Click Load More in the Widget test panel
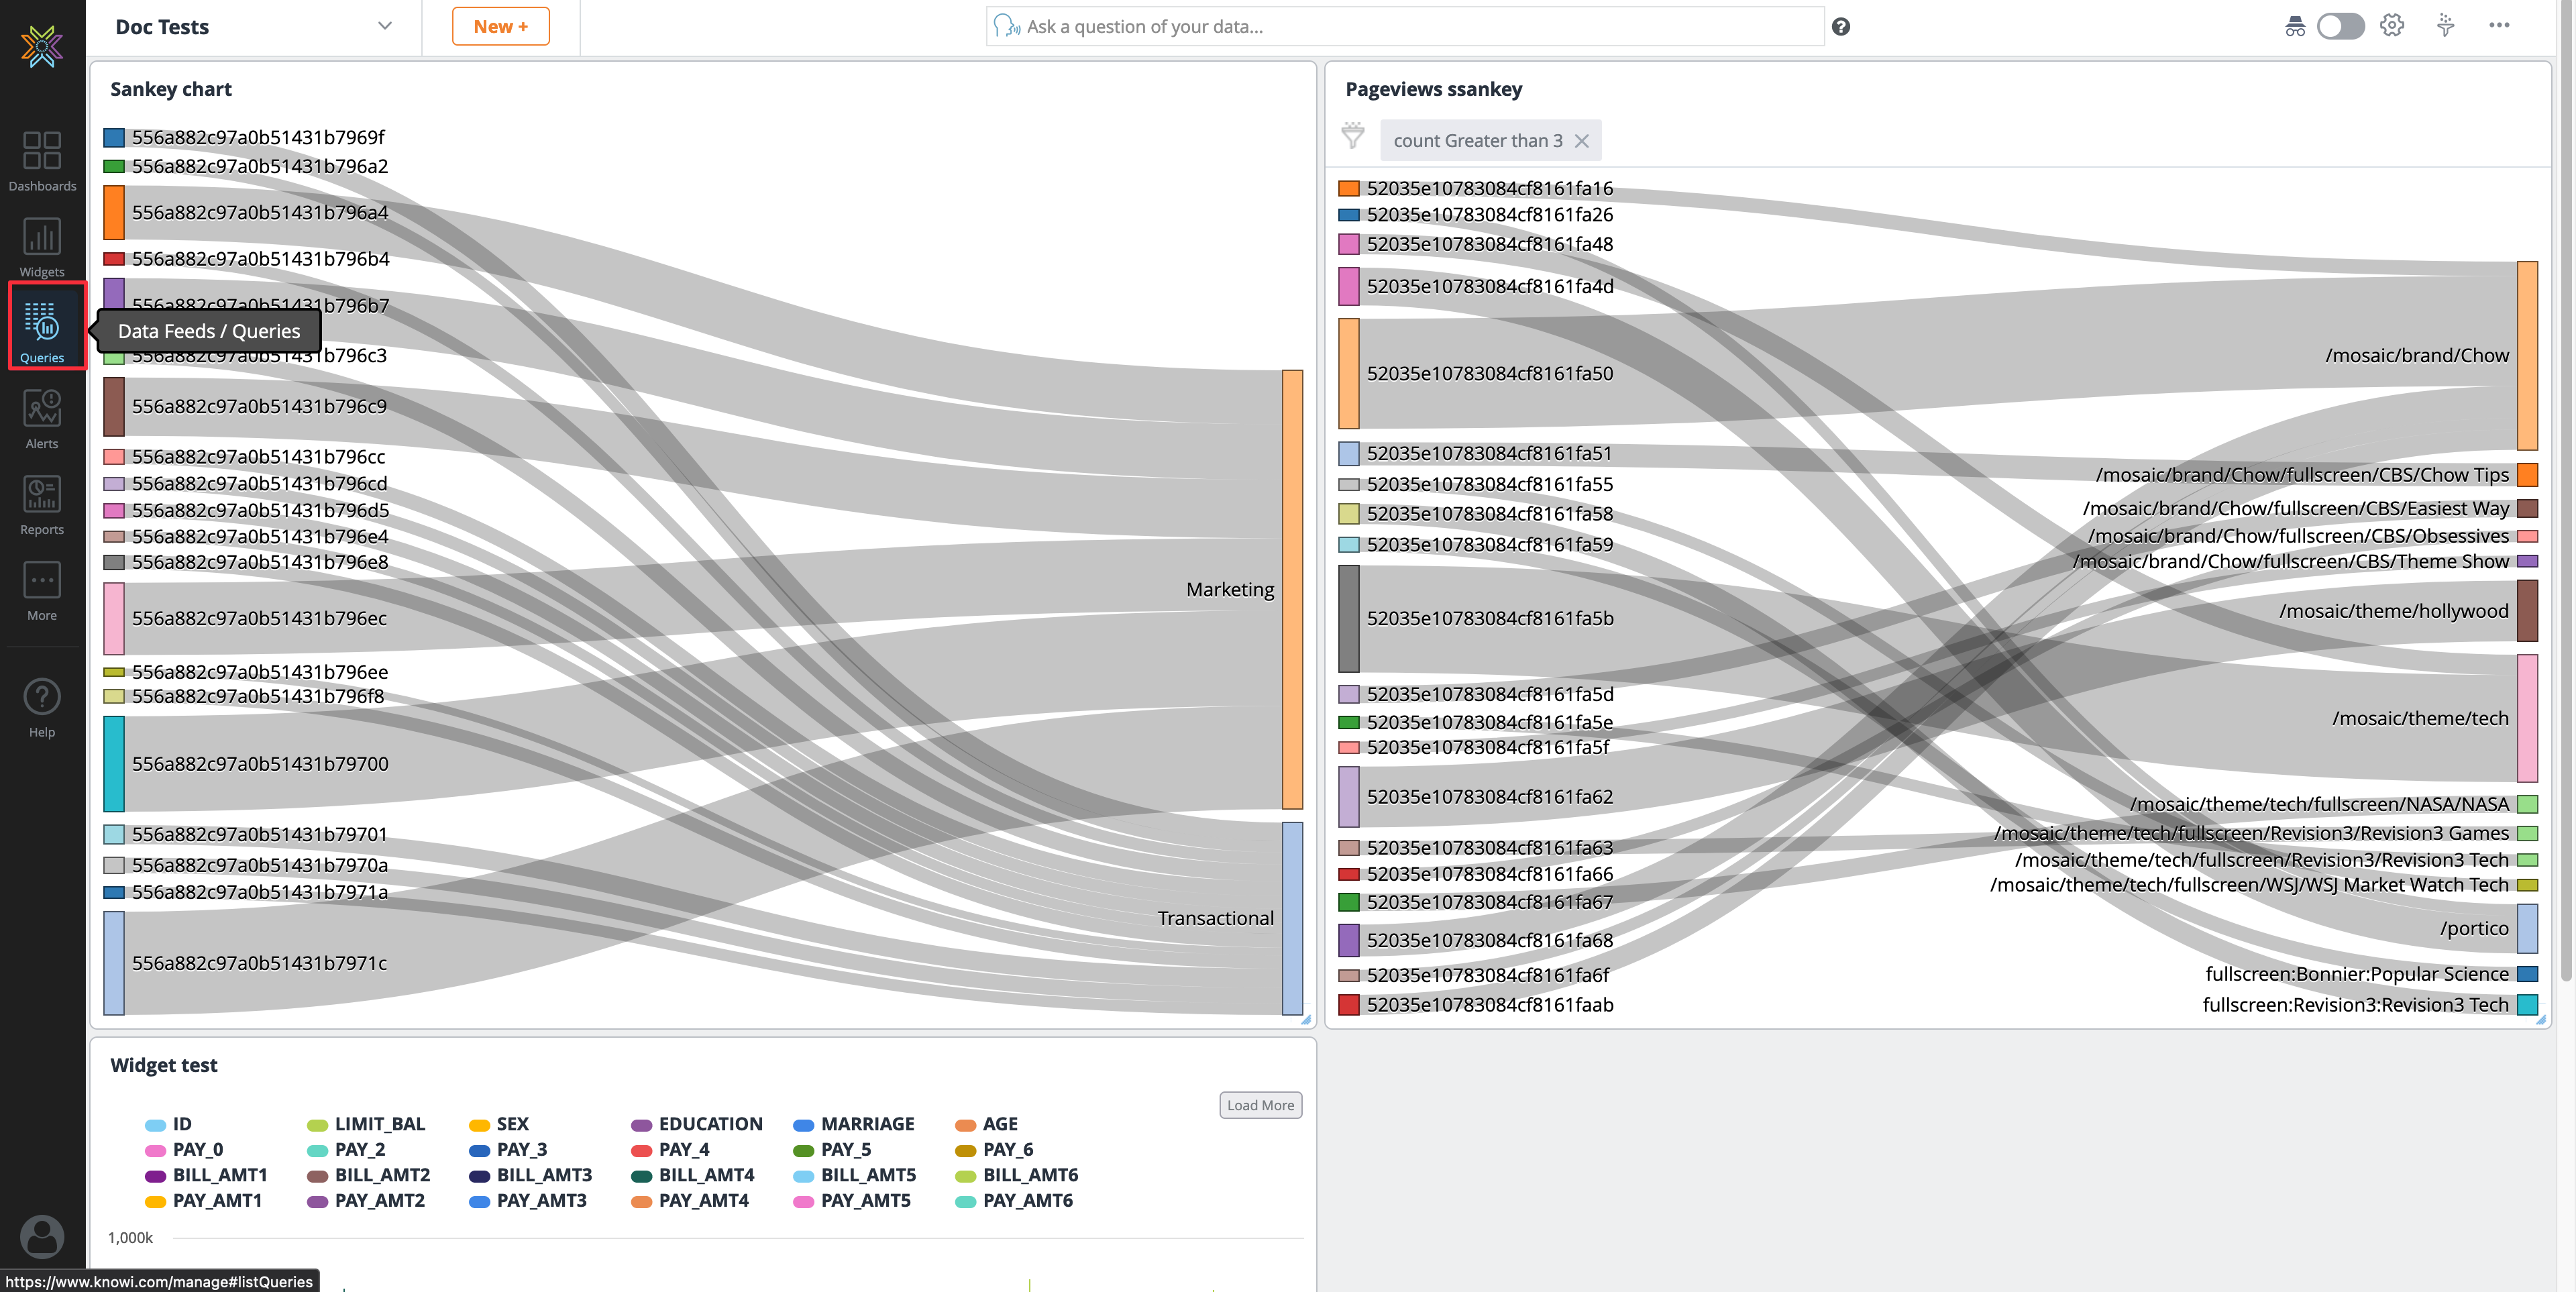Screen dimensions: 2576x1292 pyautogui.click(x=1259, y=1105)
